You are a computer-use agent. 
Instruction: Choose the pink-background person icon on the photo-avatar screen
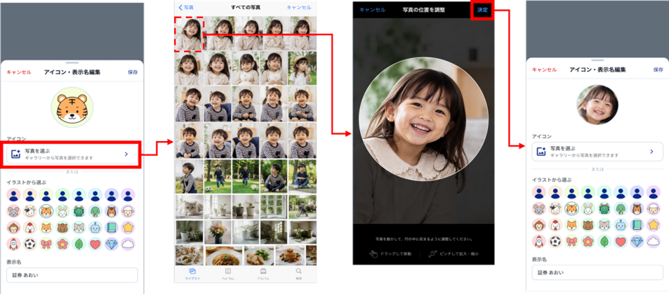(539, 192)
